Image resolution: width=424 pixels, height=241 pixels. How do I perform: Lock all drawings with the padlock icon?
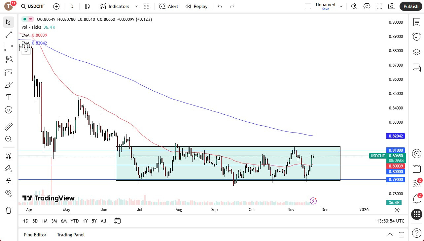tap(9, 181)
